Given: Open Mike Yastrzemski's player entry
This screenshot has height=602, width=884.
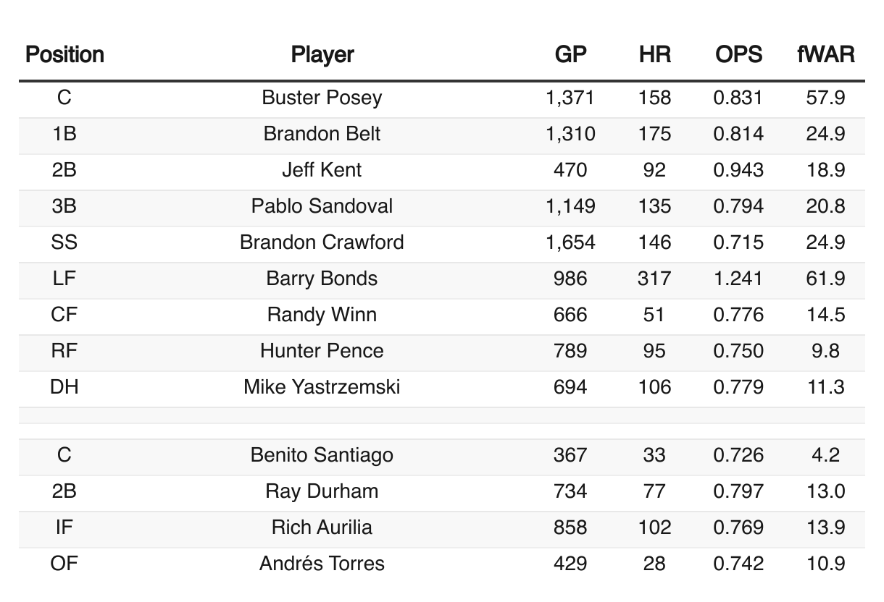Looking at the screenshot, I should 322,387.
